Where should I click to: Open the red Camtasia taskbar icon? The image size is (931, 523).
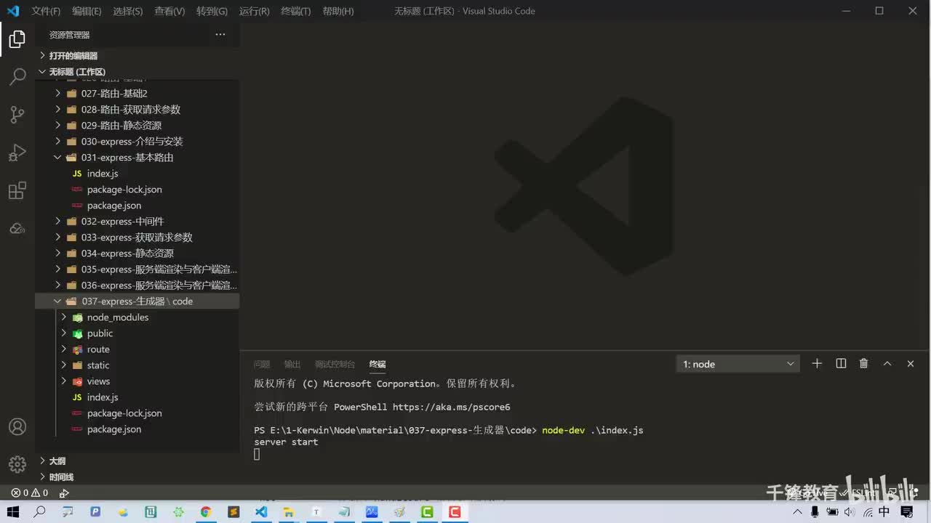pyautogui.click(x=455, y=512)
